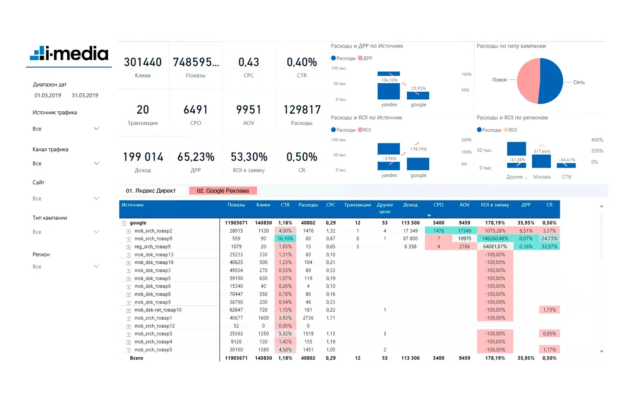The width and height of the screenshot is (634, 402).
Task: Click ROI legend marker in regions chart
Action: tap(506, 130)
